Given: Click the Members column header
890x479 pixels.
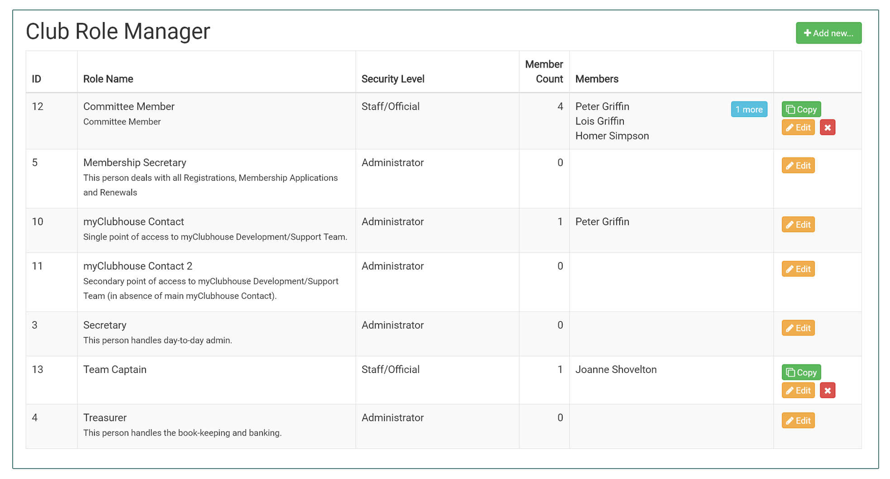Looking at the screenshot, I should 596,79.
